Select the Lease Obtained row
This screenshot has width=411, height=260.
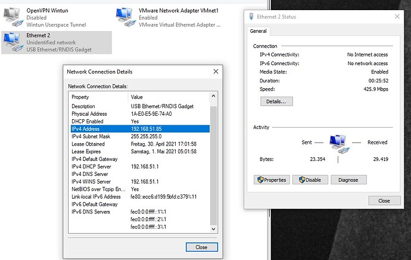click(140, 144)
